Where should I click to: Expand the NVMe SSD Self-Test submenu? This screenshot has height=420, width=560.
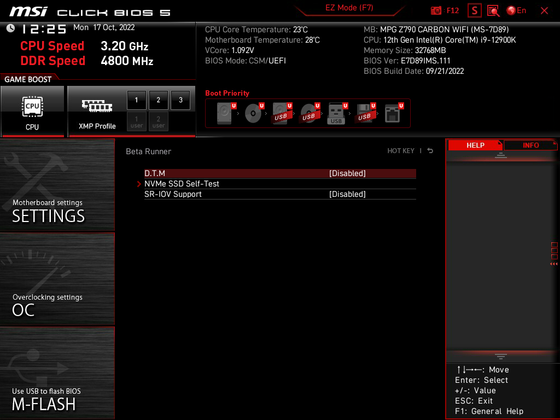182,184
